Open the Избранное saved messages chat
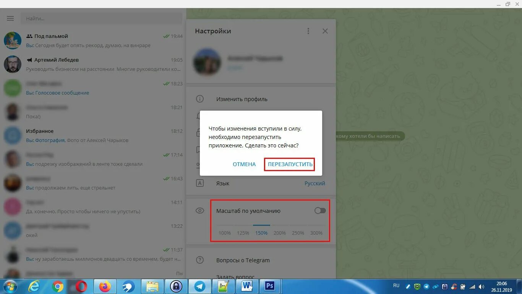 (x=93, y=136)
